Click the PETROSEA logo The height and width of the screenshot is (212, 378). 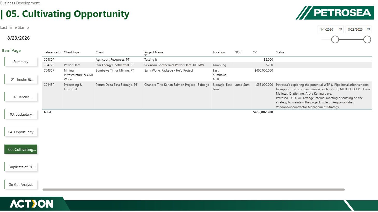tap(335, 13)
